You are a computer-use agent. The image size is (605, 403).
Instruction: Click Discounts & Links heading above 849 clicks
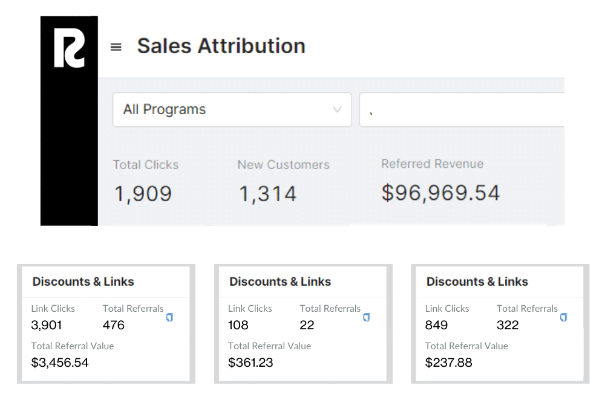pos(477,282)
